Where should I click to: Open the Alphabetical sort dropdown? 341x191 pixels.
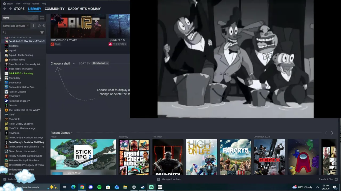tap(100, 63)
